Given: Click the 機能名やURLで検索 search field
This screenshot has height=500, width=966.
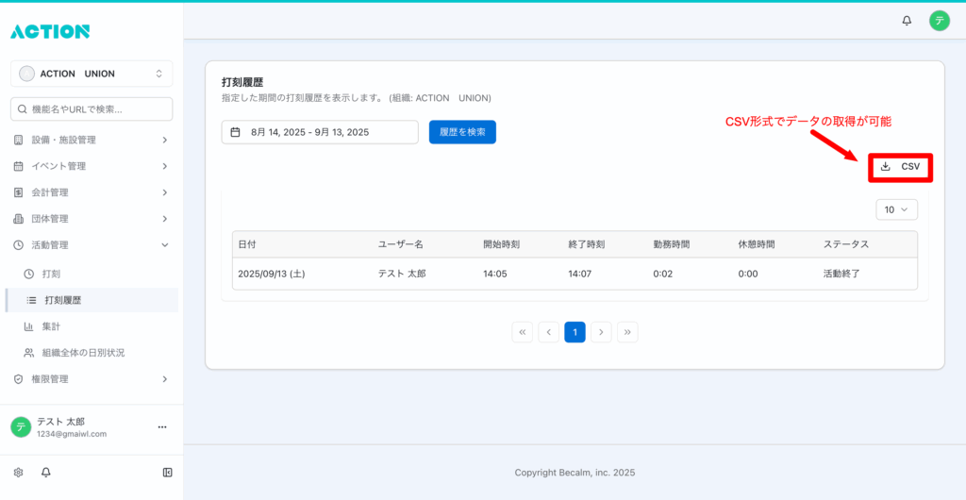Looking at the screenshot, I should click(92, 109).
